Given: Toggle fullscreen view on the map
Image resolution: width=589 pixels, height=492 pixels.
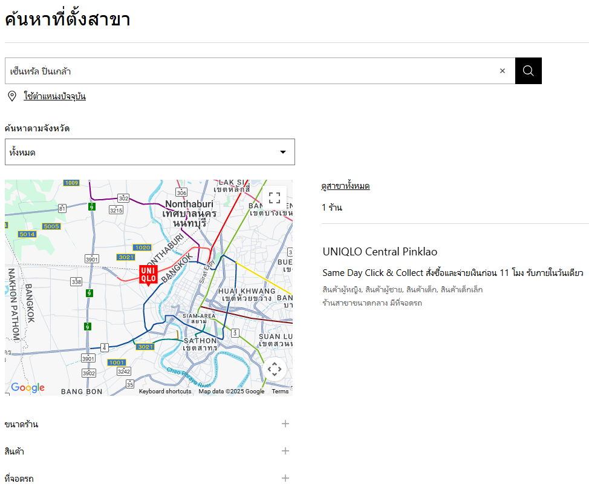Looking at the screenshot, I should (x=275, y=197).
